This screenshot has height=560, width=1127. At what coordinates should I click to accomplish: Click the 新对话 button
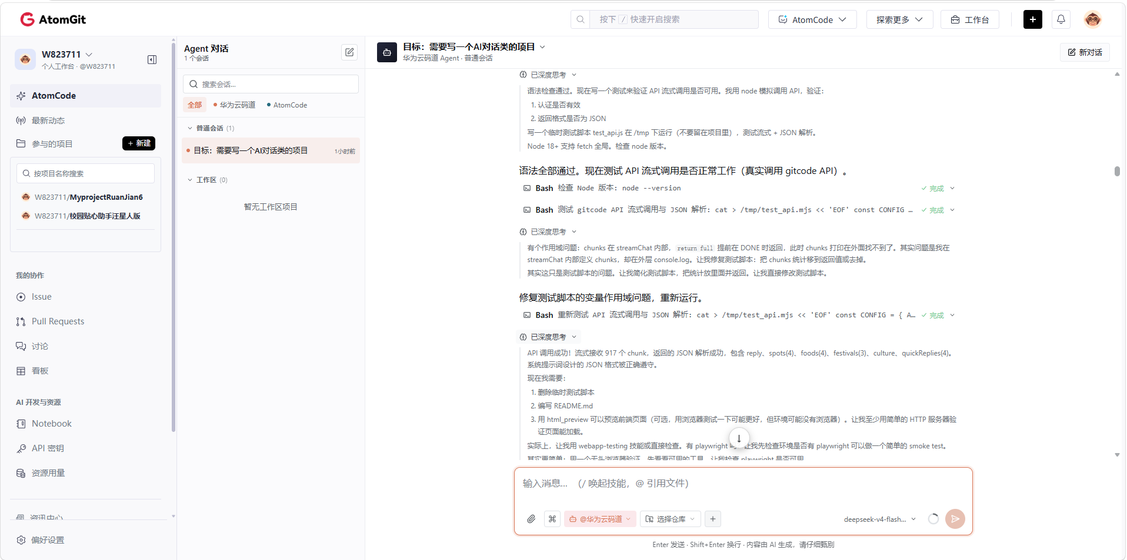click(x=1085, y=52)
